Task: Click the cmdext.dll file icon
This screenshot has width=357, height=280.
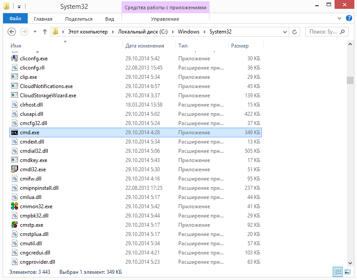Action: click(x=15, y=142)
